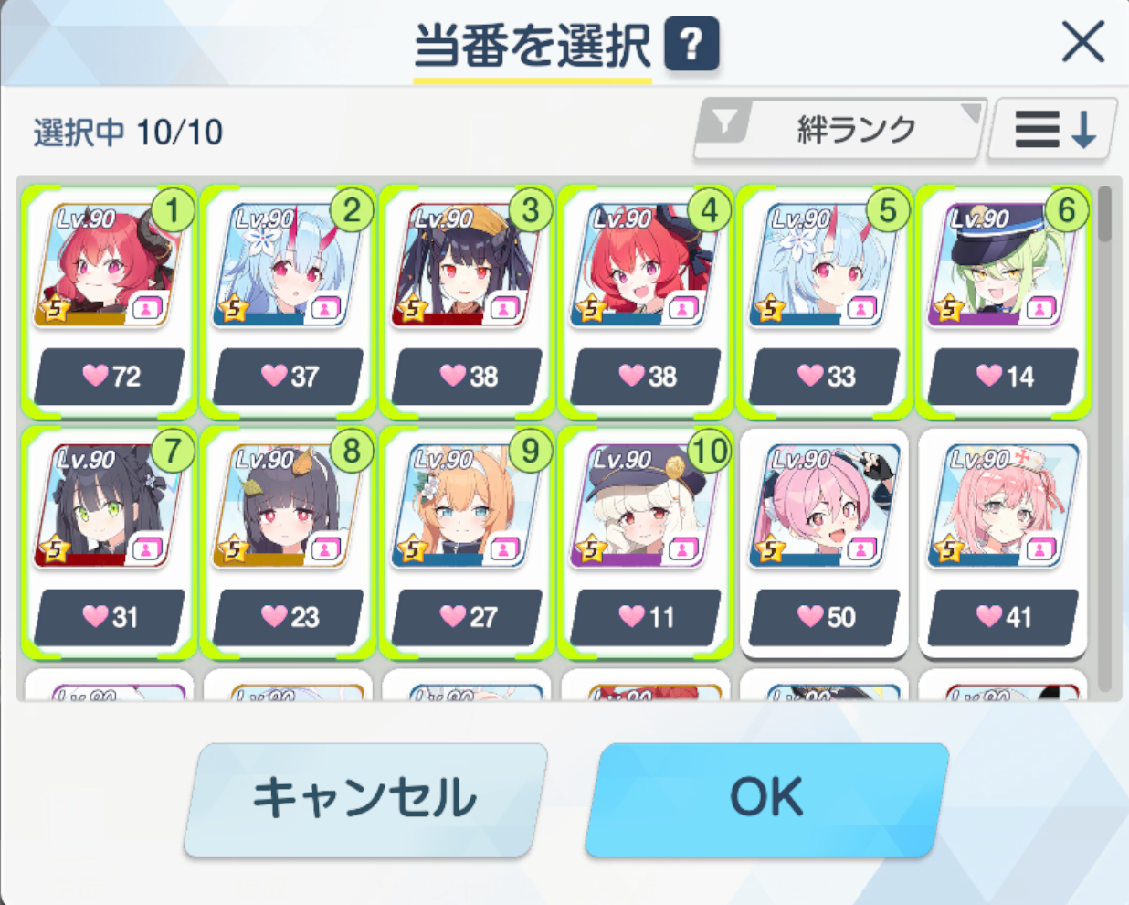Close the selection dialog with X
Viewport: 1129px width, 905px height.
coord(1083,42)
